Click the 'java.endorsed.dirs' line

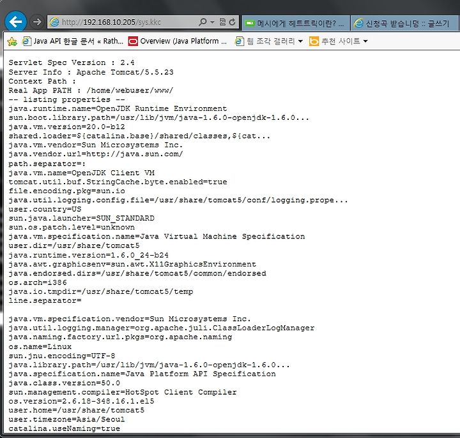[x=137, y=274]
